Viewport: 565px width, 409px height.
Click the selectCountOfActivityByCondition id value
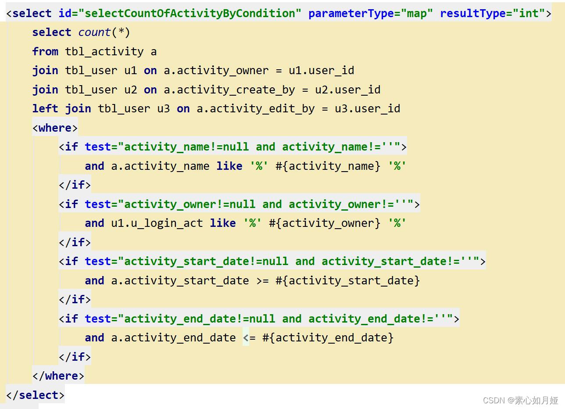click(190, 14)
